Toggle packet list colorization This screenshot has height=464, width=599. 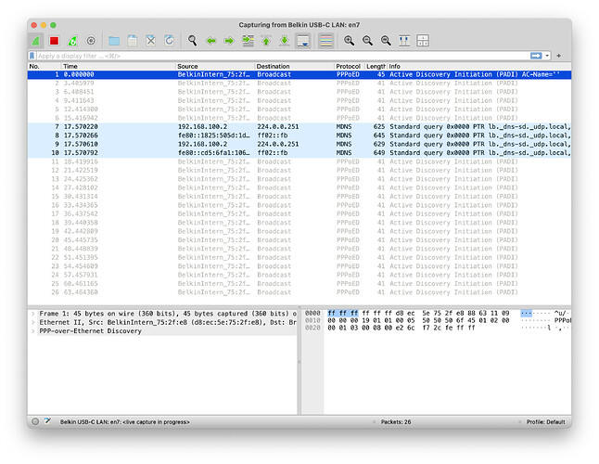325,41
